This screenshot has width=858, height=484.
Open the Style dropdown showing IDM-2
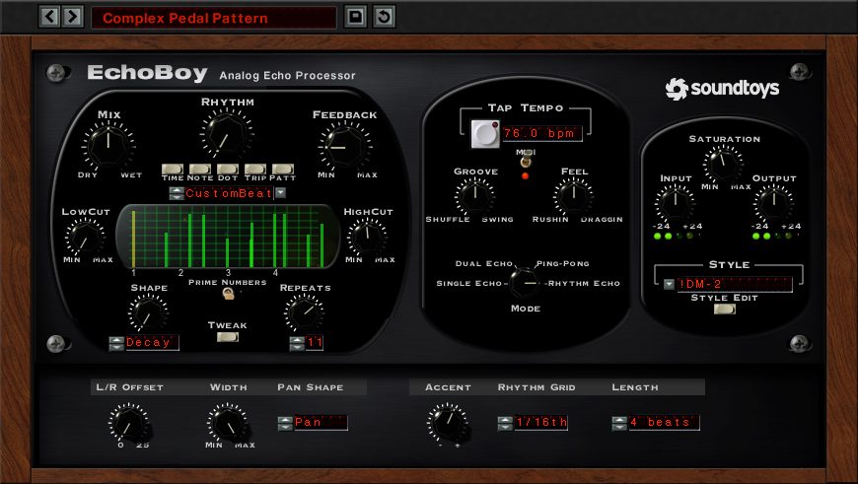670,284
